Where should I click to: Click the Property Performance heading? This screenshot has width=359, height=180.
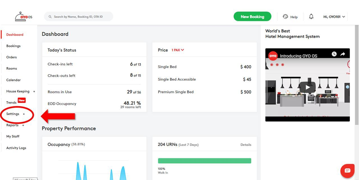pos(69,128)
